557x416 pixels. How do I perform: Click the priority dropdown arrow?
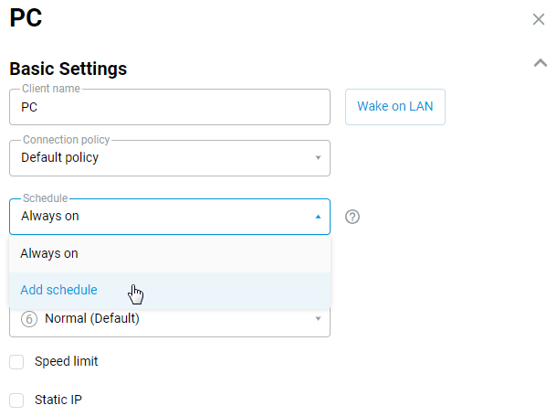click(318, 319)
